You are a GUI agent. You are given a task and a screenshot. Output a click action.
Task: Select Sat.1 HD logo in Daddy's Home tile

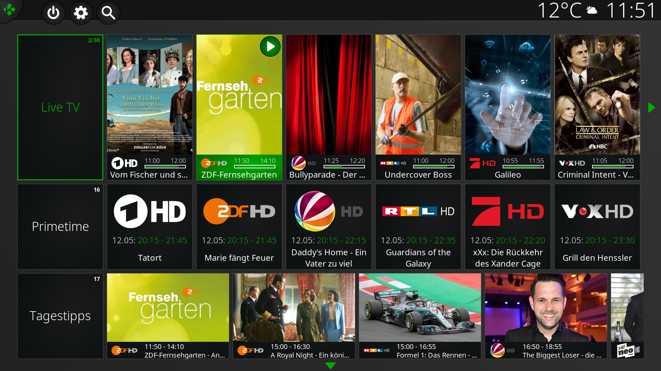[329, 211]
